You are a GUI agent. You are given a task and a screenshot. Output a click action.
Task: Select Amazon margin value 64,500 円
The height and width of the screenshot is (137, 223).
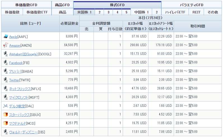coord(71,45)
